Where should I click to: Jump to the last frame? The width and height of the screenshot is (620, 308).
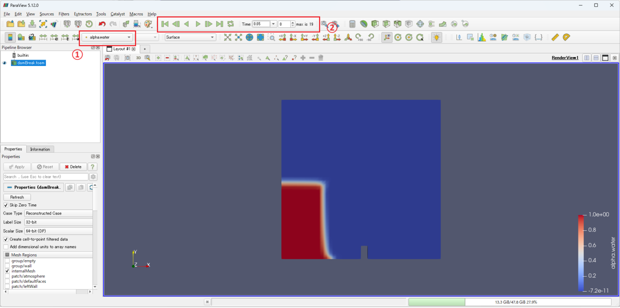pos(220,24)
